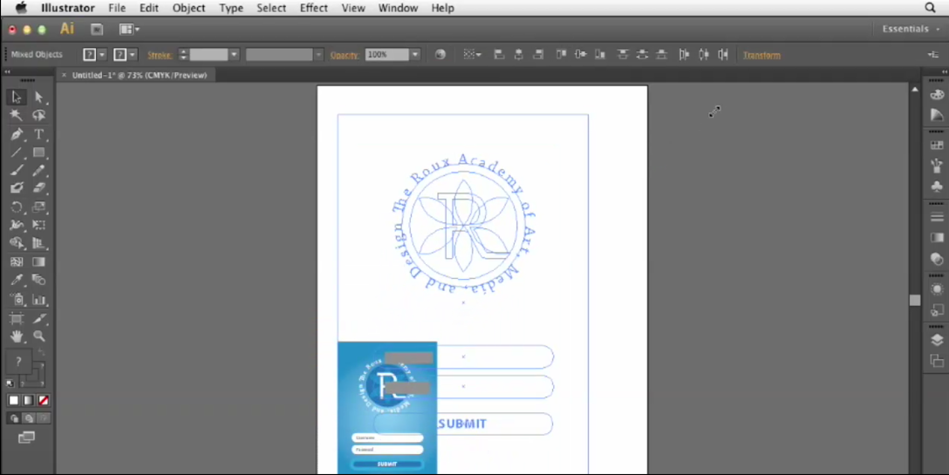Open the Color panel from the dock
The width and height of the screenshot is (949, 475).
936,95
